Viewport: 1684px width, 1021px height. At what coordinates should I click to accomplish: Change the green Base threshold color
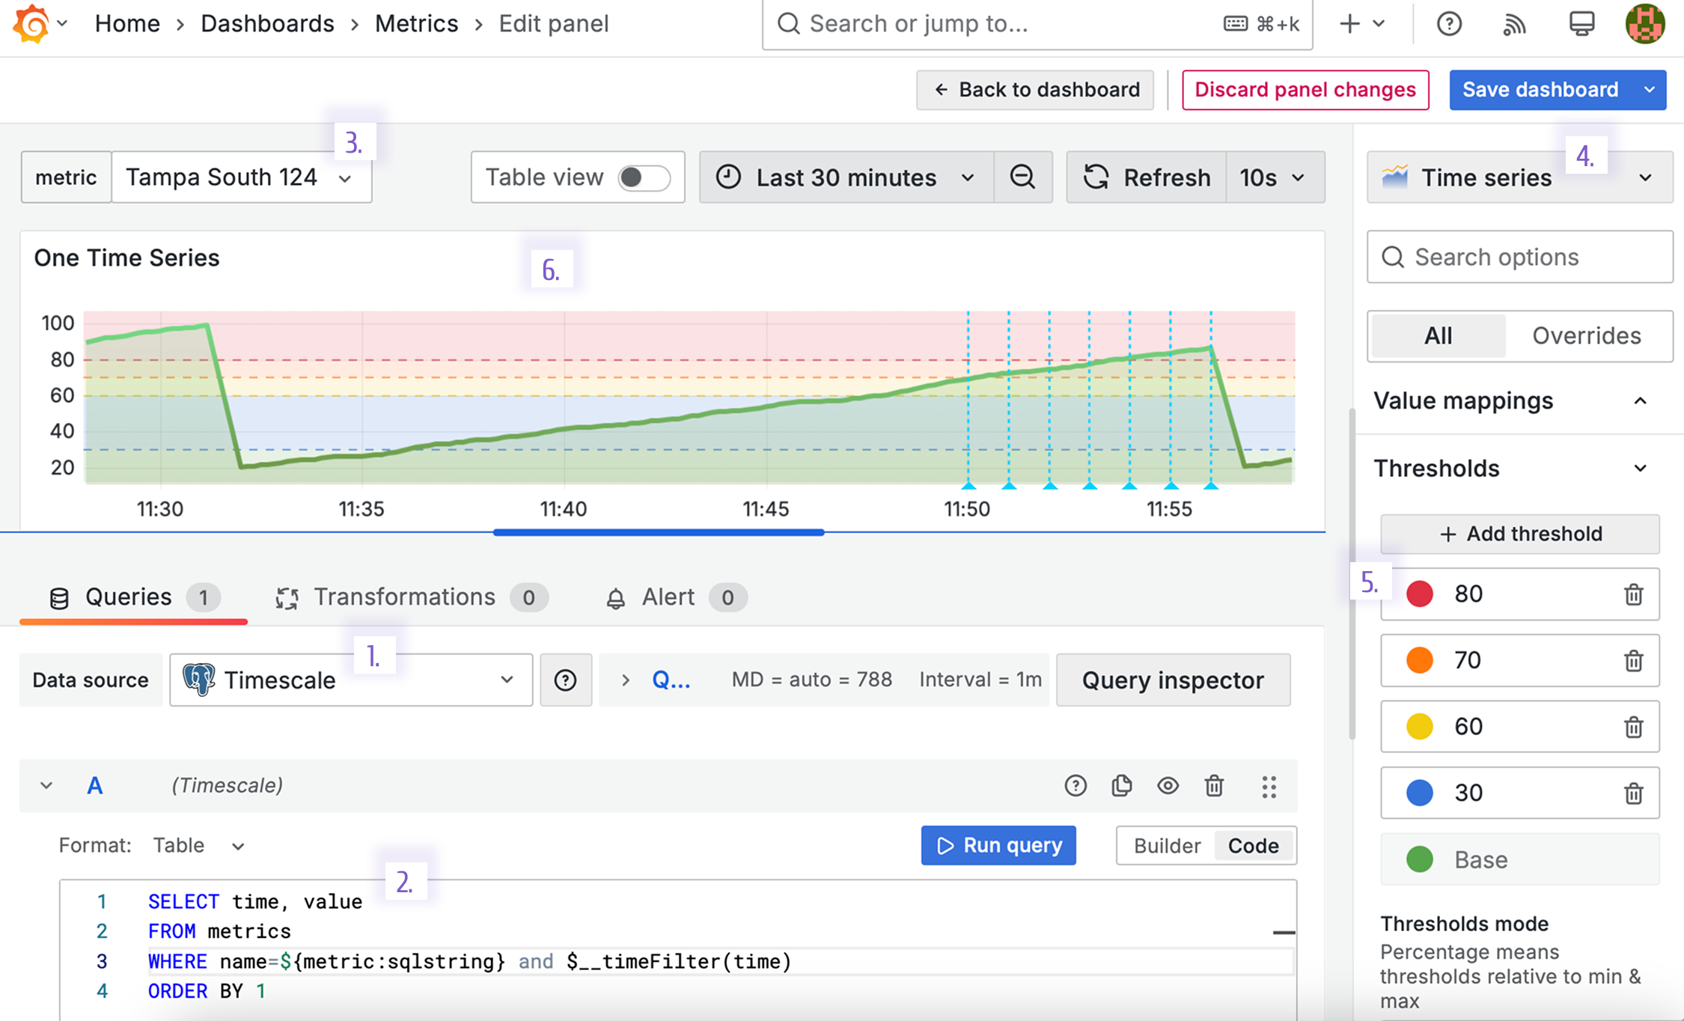(x=1419, y=859)
